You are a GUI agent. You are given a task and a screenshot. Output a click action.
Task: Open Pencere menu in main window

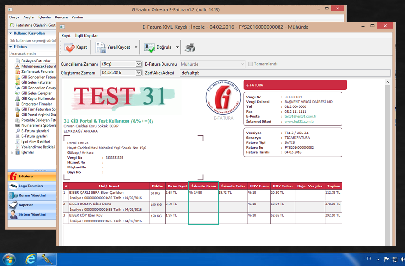[x=61, y=18]
